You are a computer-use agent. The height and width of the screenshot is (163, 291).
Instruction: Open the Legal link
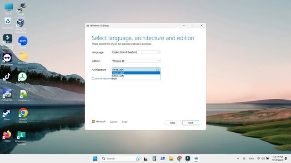click(125, 122)
